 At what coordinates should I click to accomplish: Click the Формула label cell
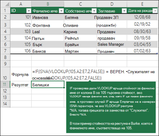point(21,74)
